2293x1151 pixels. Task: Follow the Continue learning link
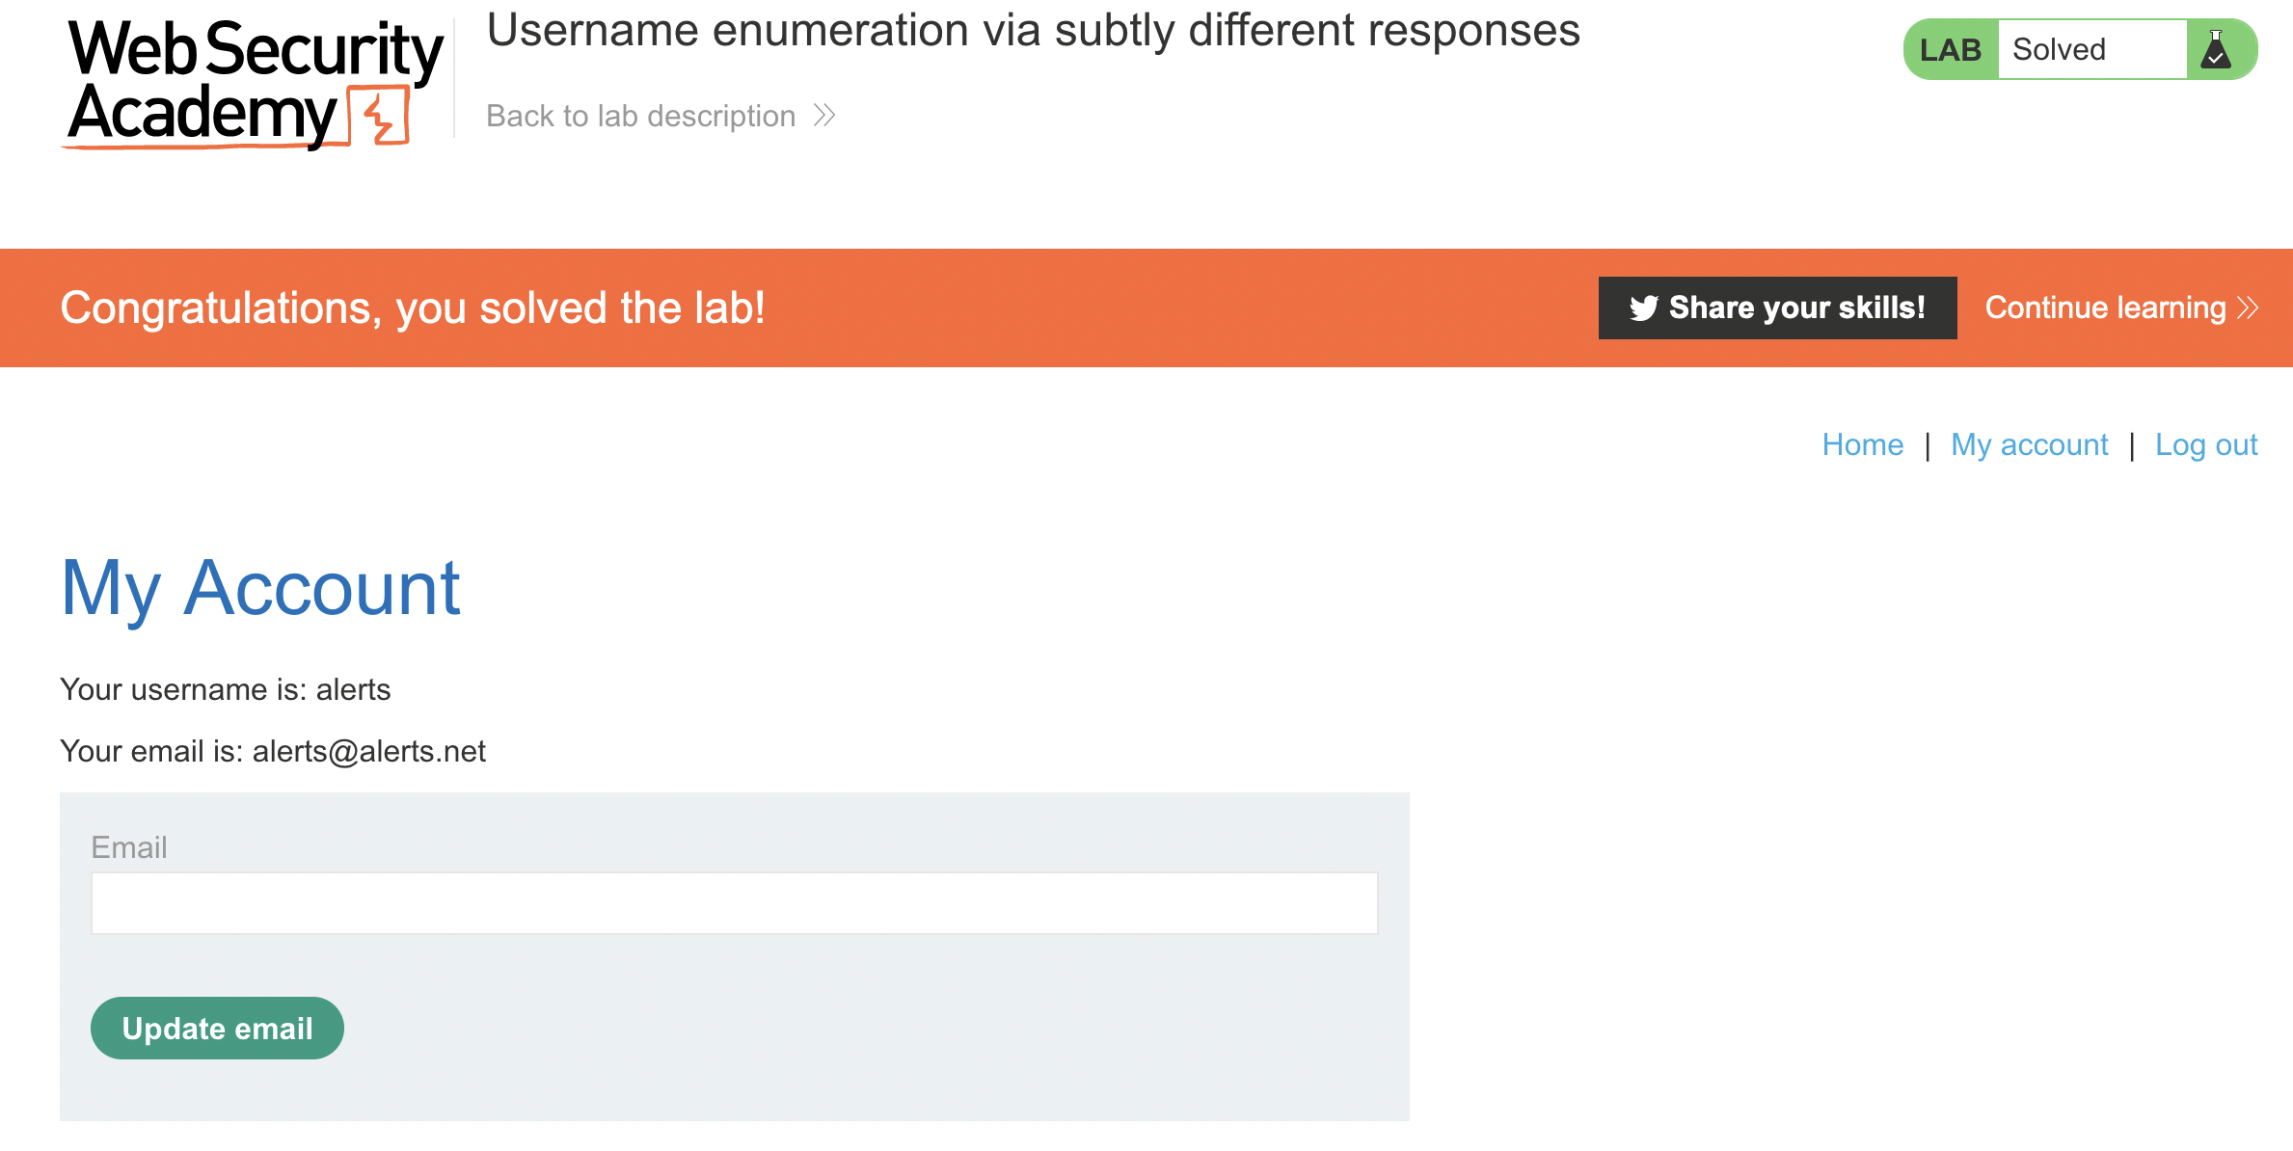click(2105, 308)
